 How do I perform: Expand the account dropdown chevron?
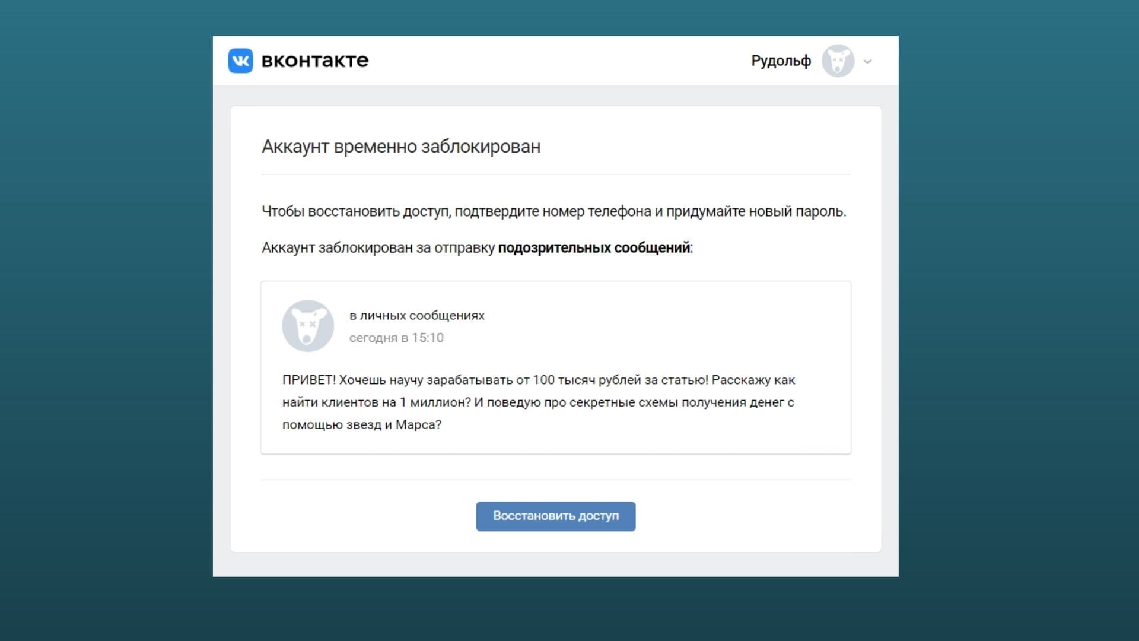click(867, 61)
